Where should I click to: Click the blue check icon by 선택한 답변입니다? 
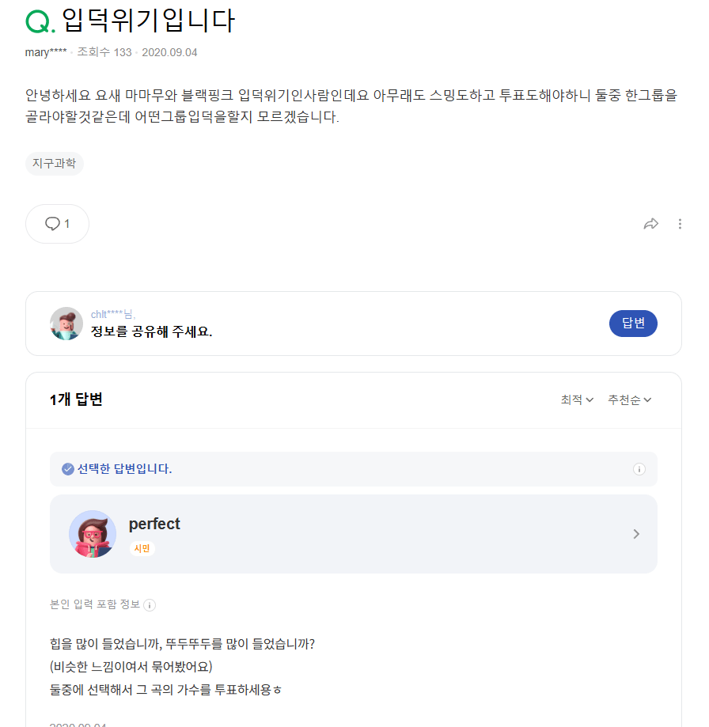tap(67, 469)
